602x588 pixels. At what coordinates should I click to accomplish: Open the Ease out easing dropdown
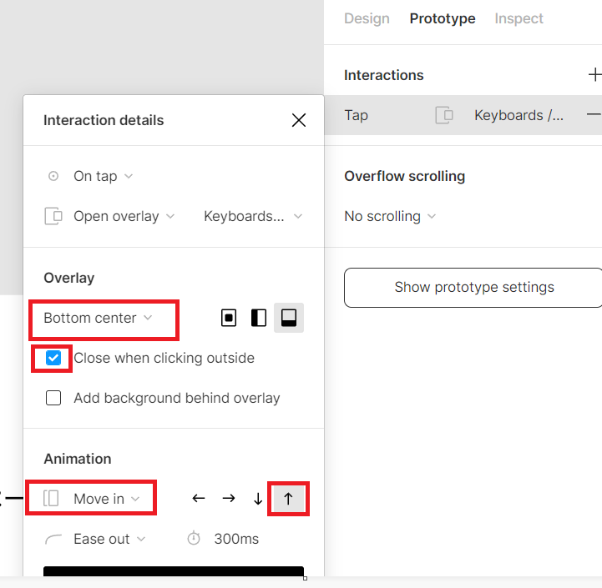tap(109, 539)
